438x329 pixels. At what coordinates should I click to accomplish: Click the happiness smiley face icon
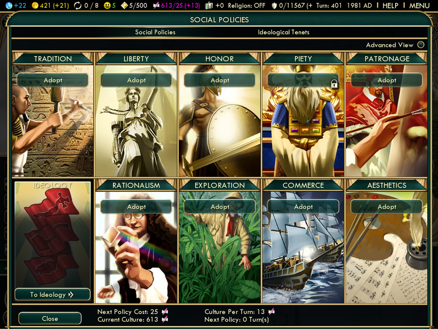click(107, 5)
